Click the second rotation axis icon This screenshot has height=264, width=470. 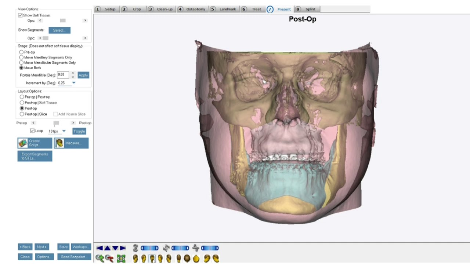166,248
